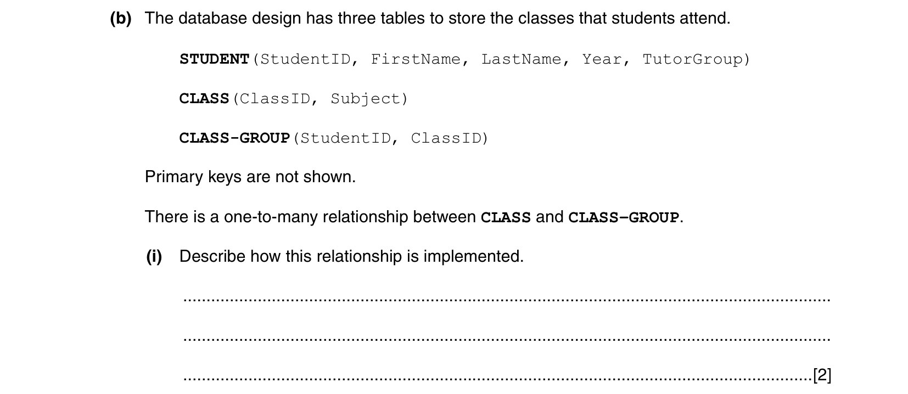908x394 pixels.
Task: Click the CLASS-GROUP table definition
Action: pos(334,138)
